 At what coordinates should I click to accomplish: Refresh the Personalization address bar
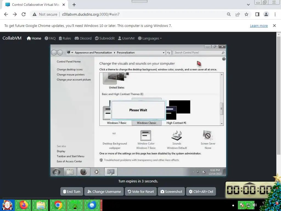pos(168,52)
